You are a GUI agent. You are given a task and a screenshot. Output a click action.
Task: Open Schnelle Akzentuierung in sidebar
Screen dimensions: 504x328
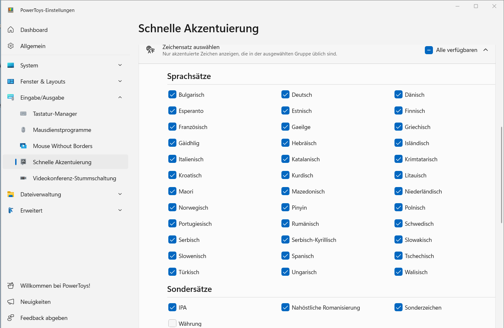click(62, 162)
